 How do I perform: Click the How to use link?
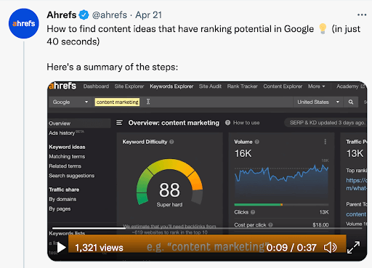click(x=246, y=123)
